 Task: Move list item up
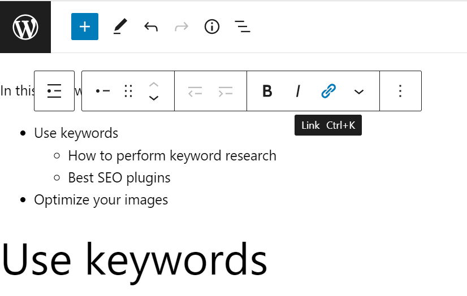click(153, 85)
